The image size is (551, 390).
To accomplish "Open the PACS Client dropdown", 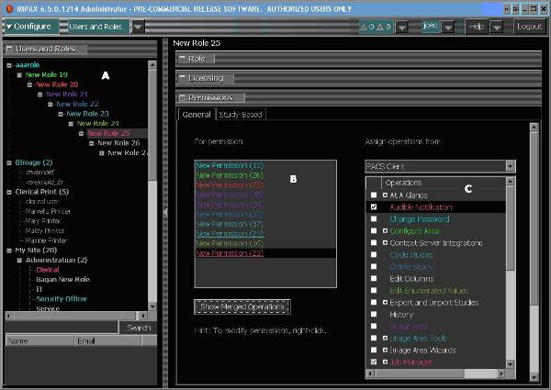I will click(510, 166).
